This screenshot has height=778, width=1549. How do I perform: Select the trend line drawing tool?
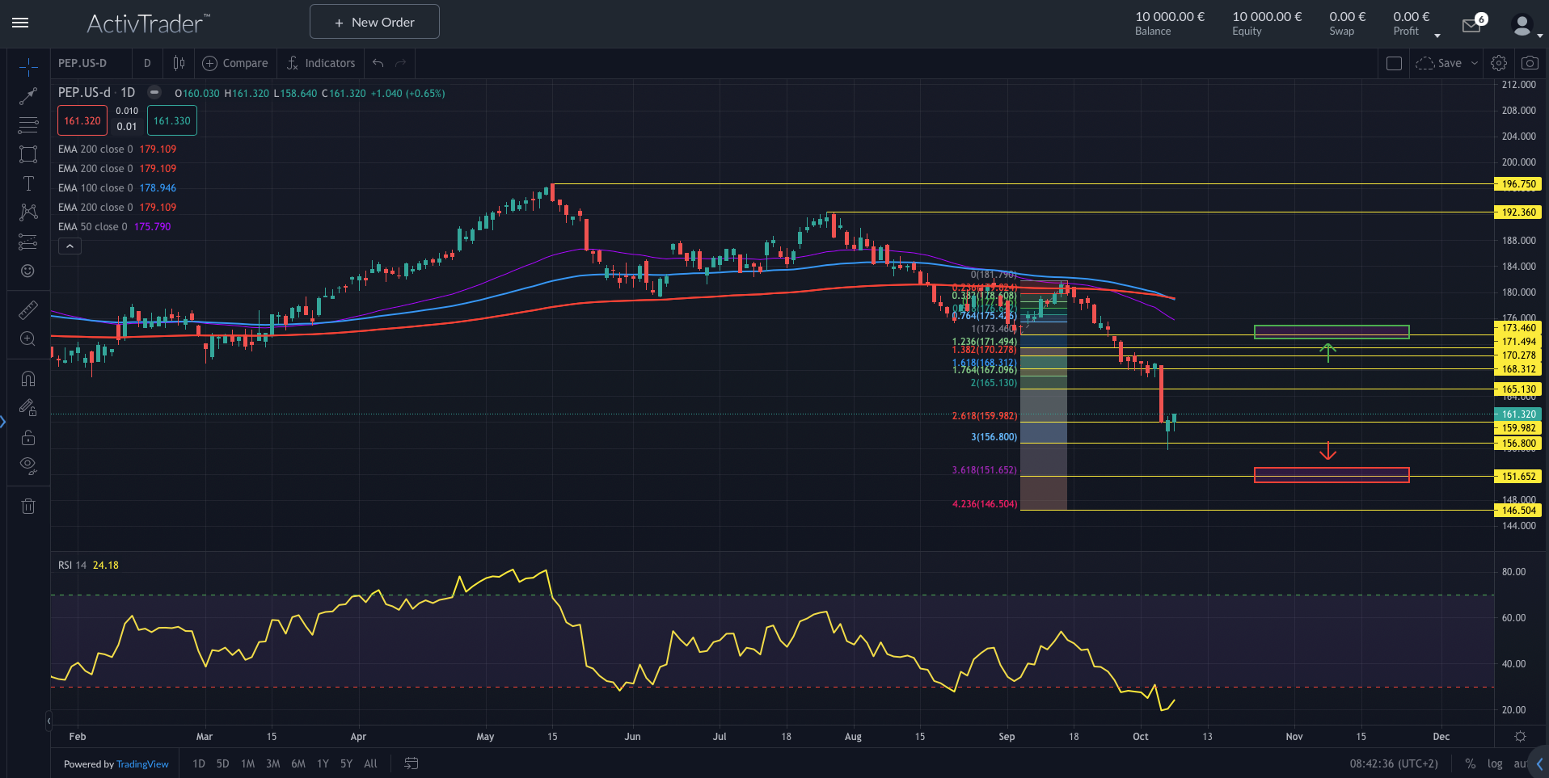pyautogui.click(x=28, y=96)
